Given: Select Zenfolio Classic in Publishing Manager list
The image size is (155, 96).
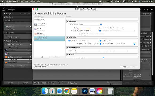Looking at the screenshot, I should tap(49, 39).
